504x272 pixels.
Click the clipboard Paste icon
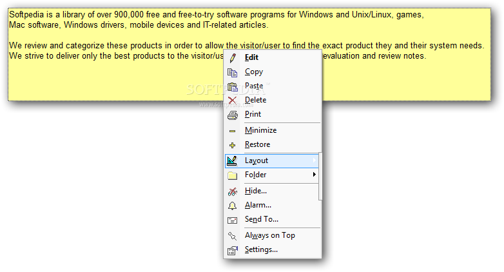[233, 87]
